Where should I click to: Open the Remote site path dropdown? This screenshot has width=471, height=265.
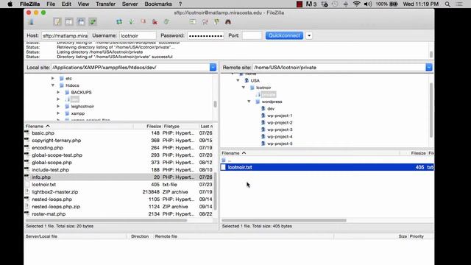tap(429, 67)
